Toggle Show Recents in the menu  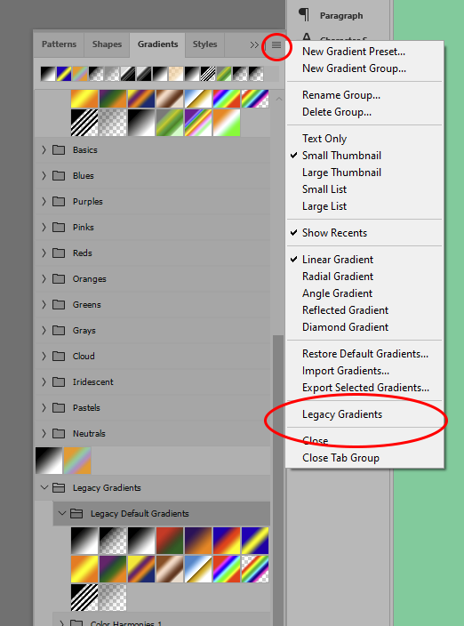334,233
